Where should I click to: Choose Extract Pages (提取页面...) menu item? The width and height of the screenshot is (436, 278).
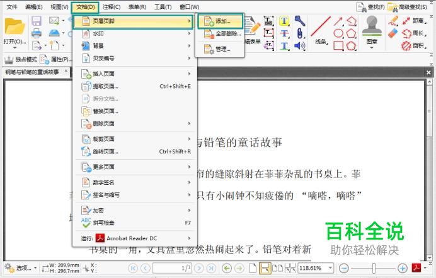pos(135,86)
